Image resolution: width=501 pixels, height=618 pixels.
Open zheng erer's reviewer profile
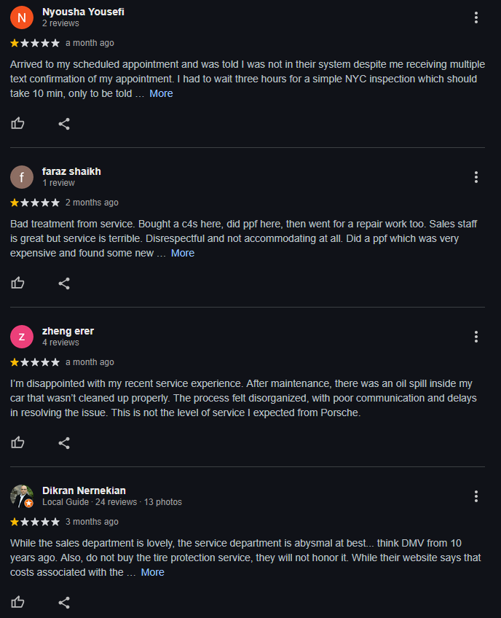pos(68,331)
